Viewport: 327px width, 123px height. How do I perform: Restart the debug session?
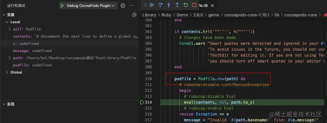(x=186, y=5)
